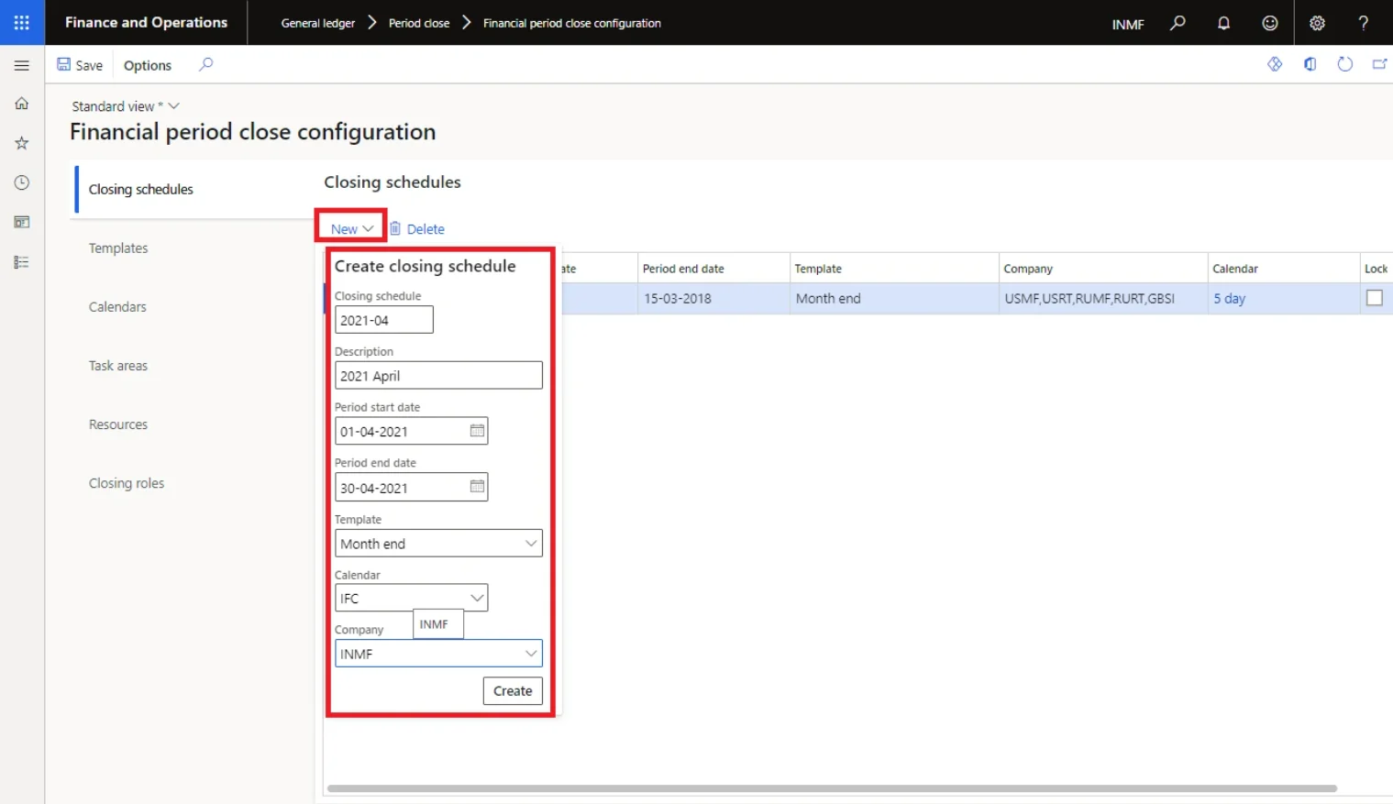Refresh the page with circular arrow icon

[x=1344, y=64]
